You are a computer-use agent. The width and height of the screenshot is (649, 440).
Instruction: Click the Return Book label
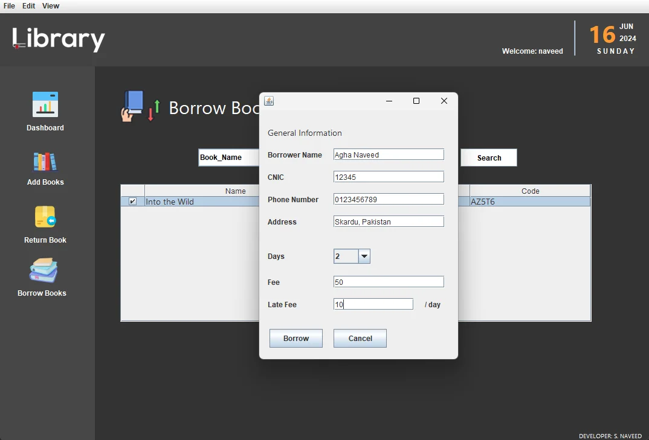click(45, 240)
